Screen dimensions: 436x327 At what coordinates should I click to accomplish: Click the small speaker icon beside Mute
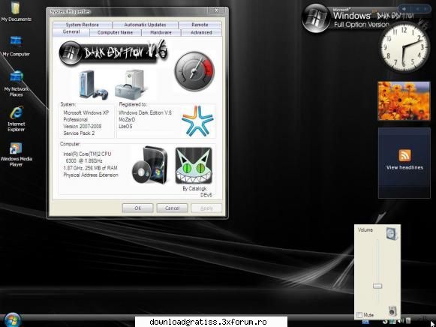pos(392,310)
